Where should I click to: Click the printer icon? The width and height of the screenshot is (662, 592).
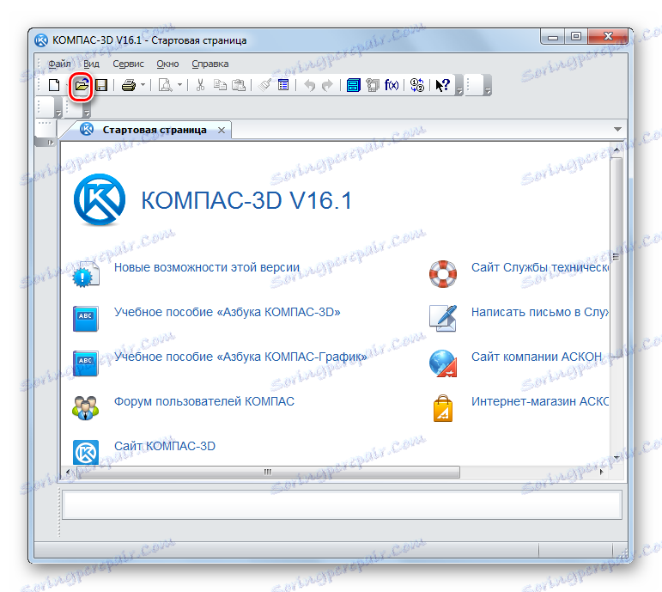pos(129,85)
